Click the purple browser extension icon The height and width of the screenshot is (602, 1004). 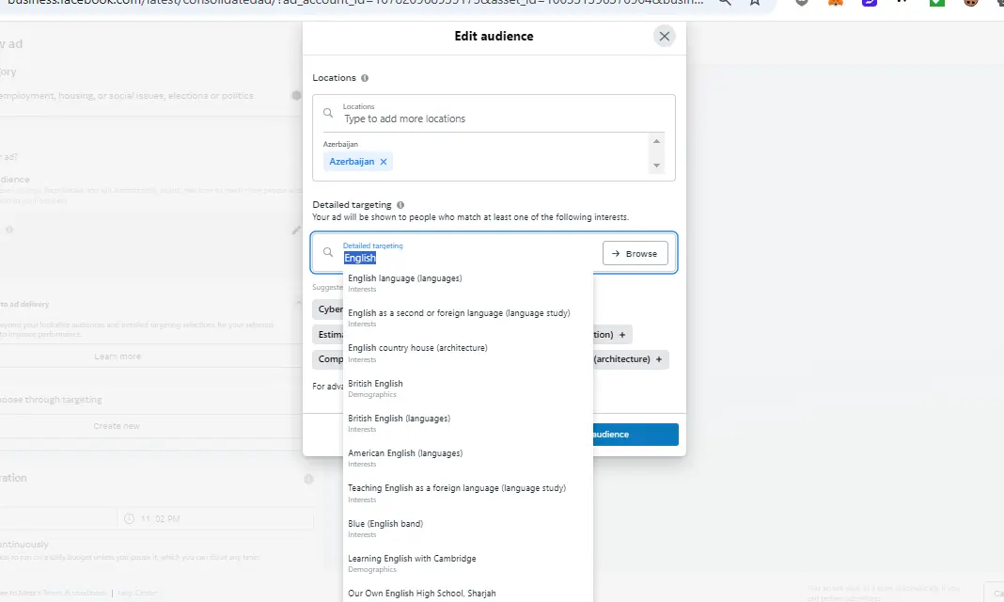pos(869,3)
